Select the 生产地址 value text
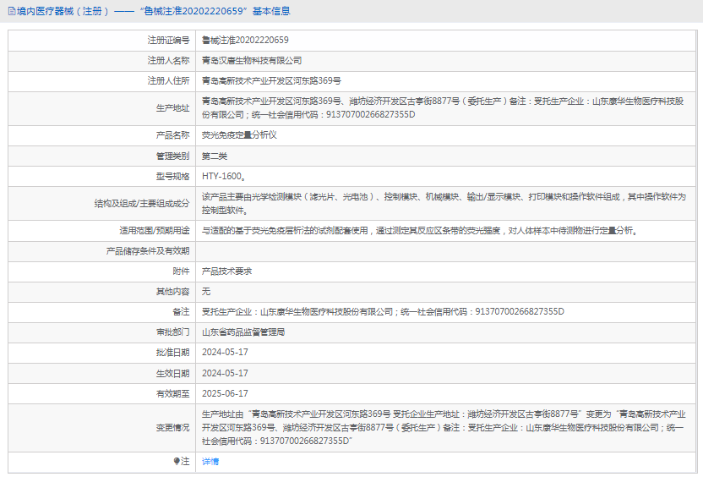 (443, 107)
